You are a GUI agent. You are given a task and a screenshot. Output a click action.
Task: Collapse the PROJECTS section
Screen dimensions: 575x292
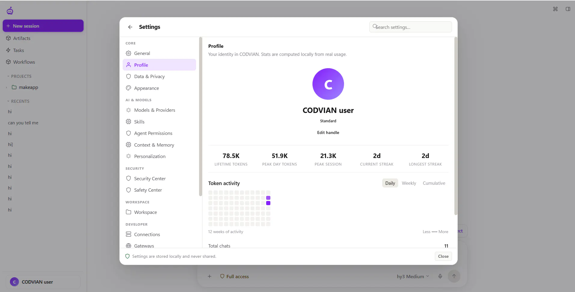coord(19,76)
